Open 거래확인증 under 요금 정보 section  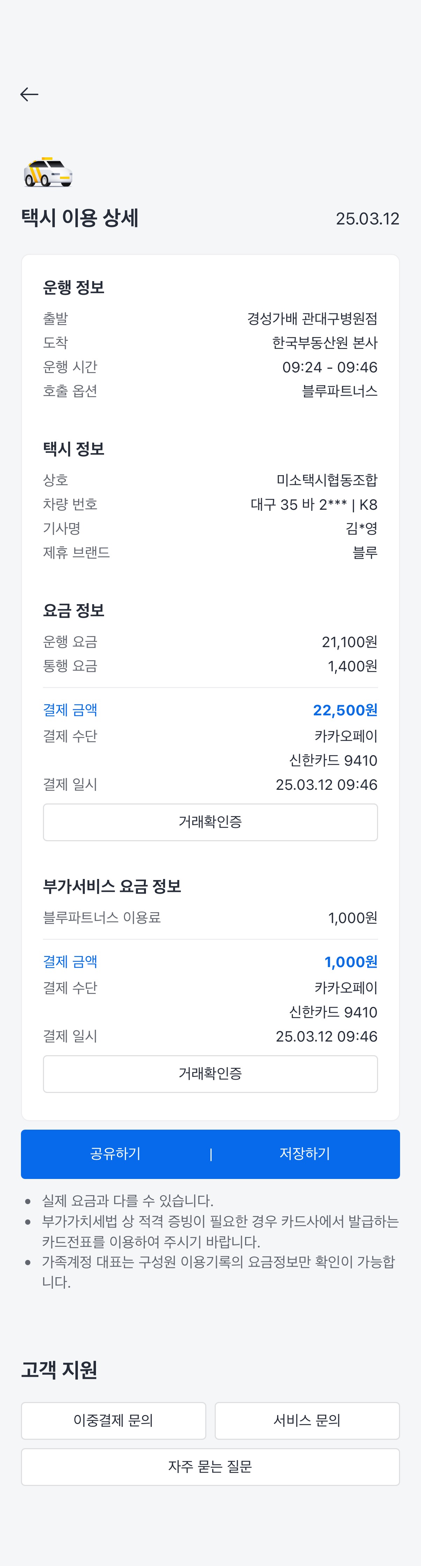pyautogui.click(x=210, y=822)
